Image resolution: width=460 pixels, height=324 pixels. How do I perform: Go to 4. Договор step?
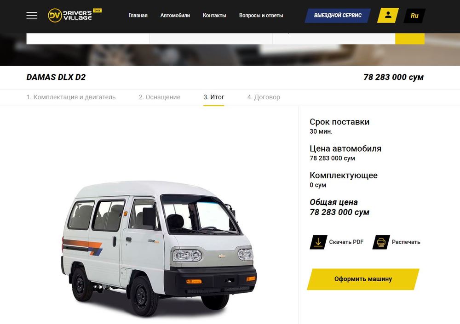(x=264, y=97)
